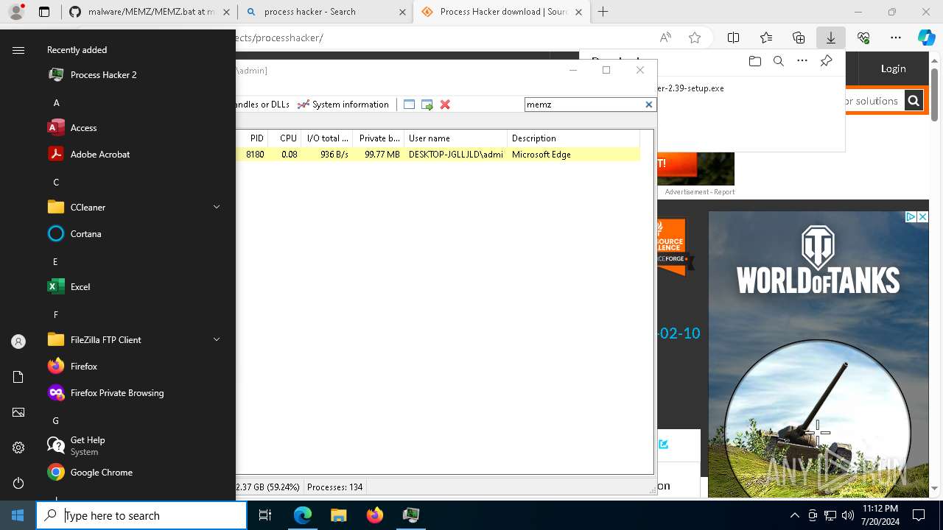The width and height of the screenshot is (943, 530).
Task: Add this page to favorites
Action: pyautogui.click(x=694, y=38)
